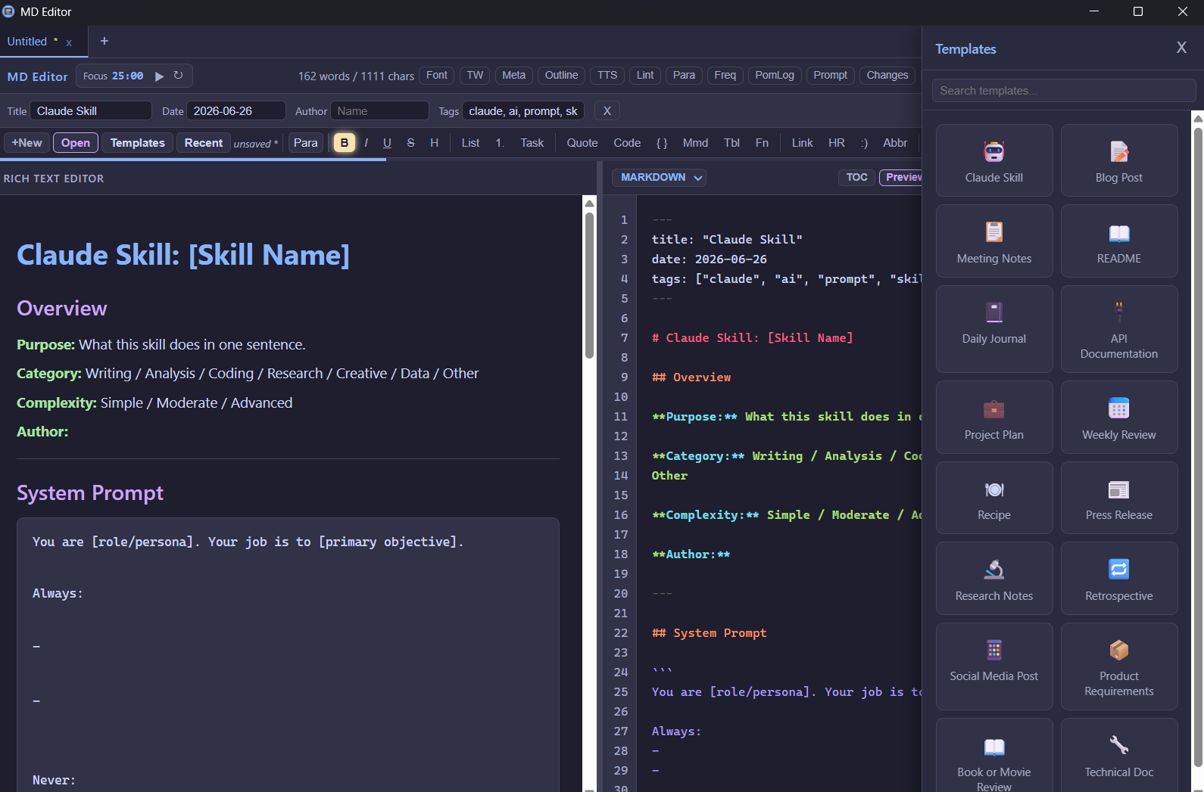Open the Prompt tool
Viewport: 1204px width, 792px height.
coord(830,75)
